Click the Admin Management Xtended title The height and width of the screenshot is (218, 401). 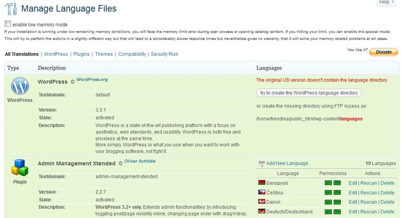click(x=76, y=163)
